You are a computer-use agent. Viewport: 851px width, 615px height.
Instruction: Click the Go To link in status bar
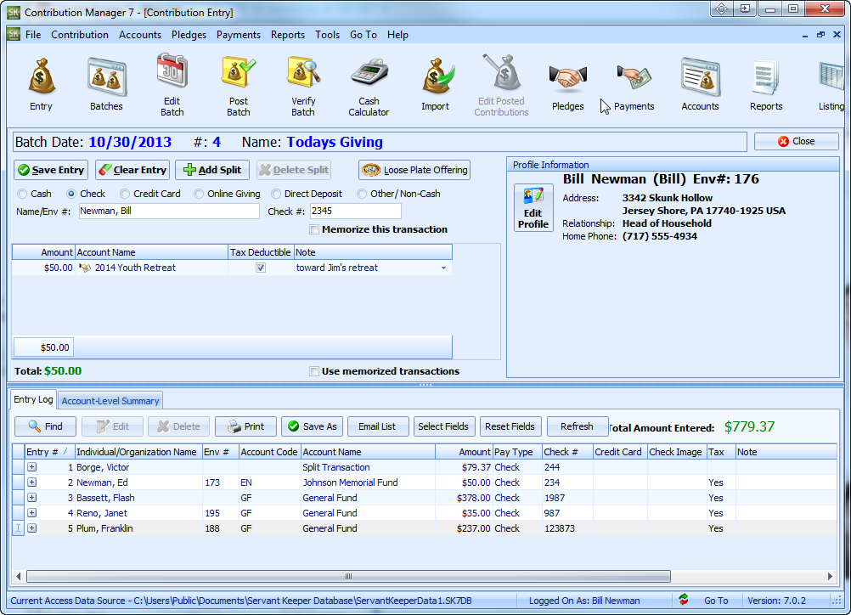[716, 601]
